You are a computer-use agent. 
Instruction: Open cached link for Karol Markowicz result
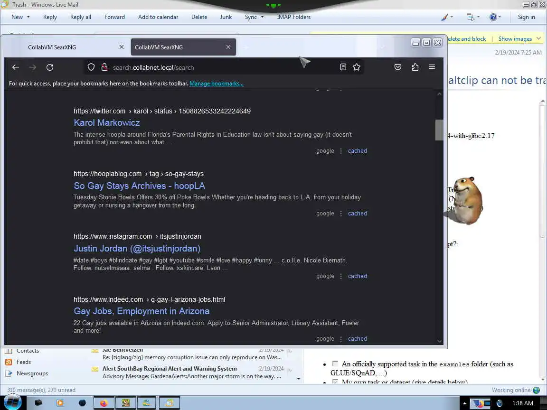[357, 150]
